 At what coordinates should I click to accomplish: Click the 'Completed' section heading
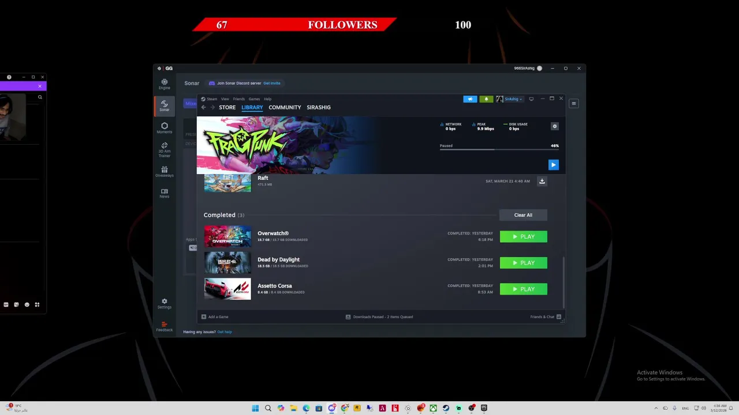pyautogui.click(x=219, y=215)
